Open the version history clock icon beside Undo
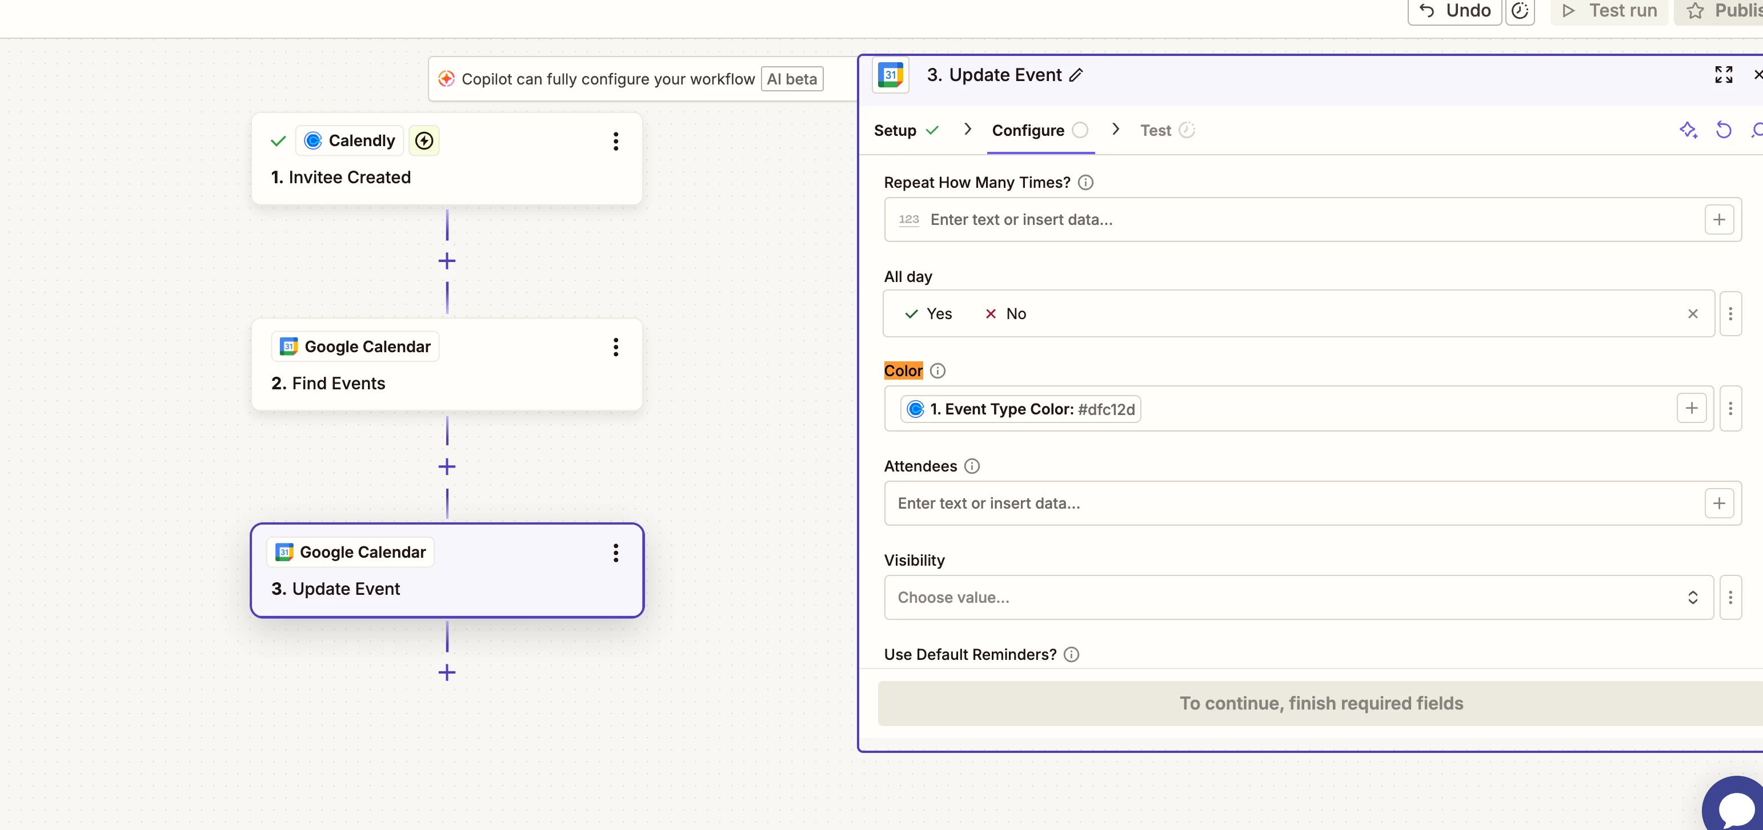The height and width of the screenshot is (830, 1763). click(1520, 11)
